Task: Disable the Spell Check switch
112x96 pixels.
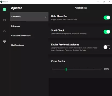Action: click(x=107, y=32)
